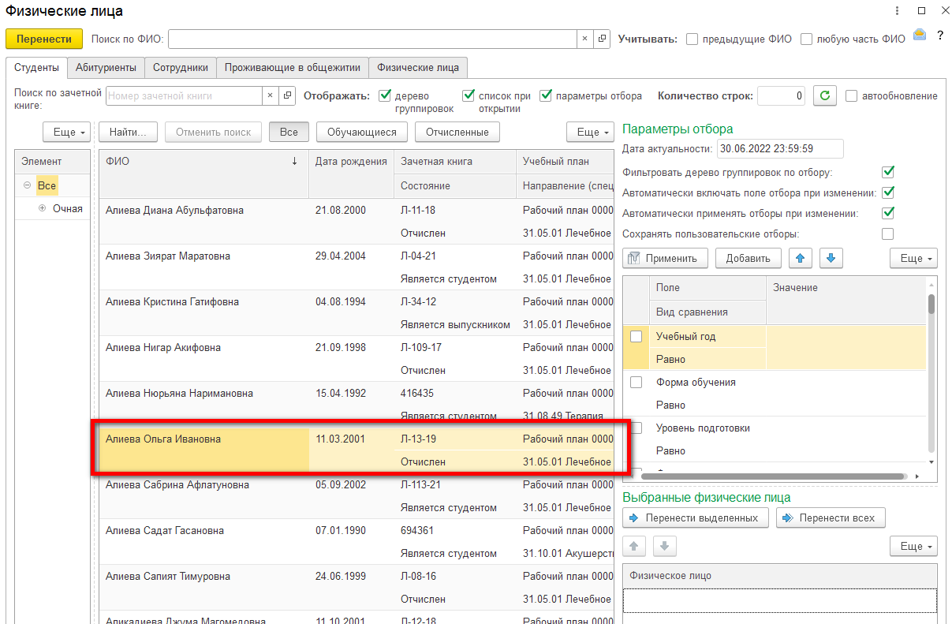Open the window's three-dot menu
Viewport: 952px width, 624px height.
point(898,11)
